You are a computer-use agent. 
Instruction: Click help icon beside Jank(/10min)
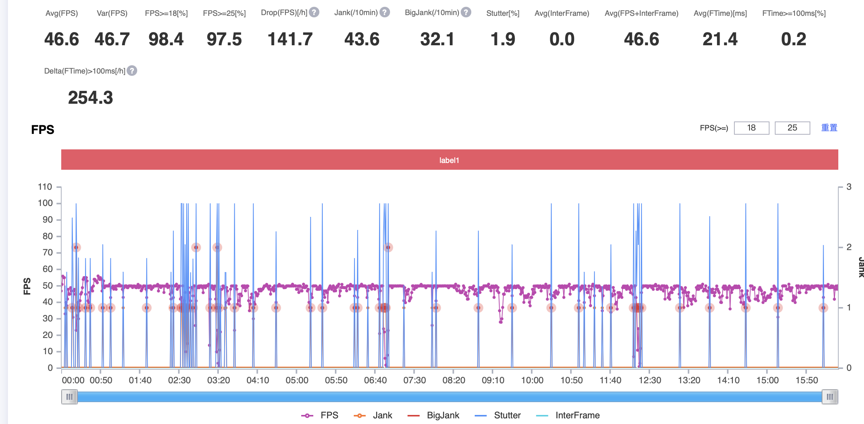click(384, 12)
